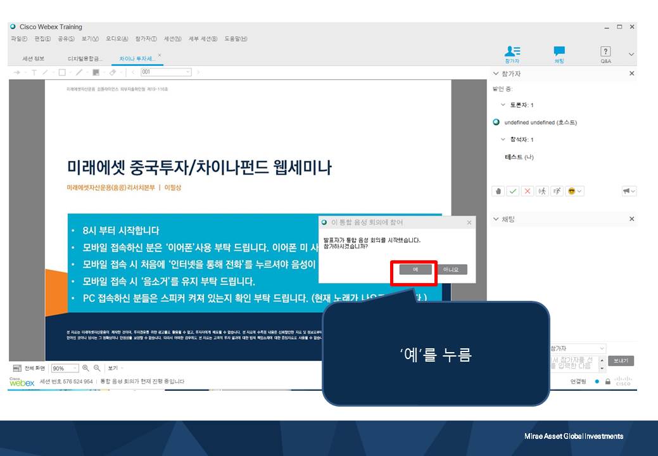658x456 pixels.
Task: Open the 참가자 (Participants) panel icon
Action: pyautogui.click(x=512, y=51)
